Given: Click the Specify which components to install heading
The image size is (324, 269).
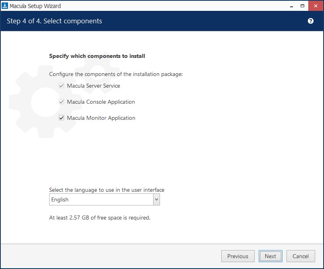Looking at the screenshot, I should 97,56.
